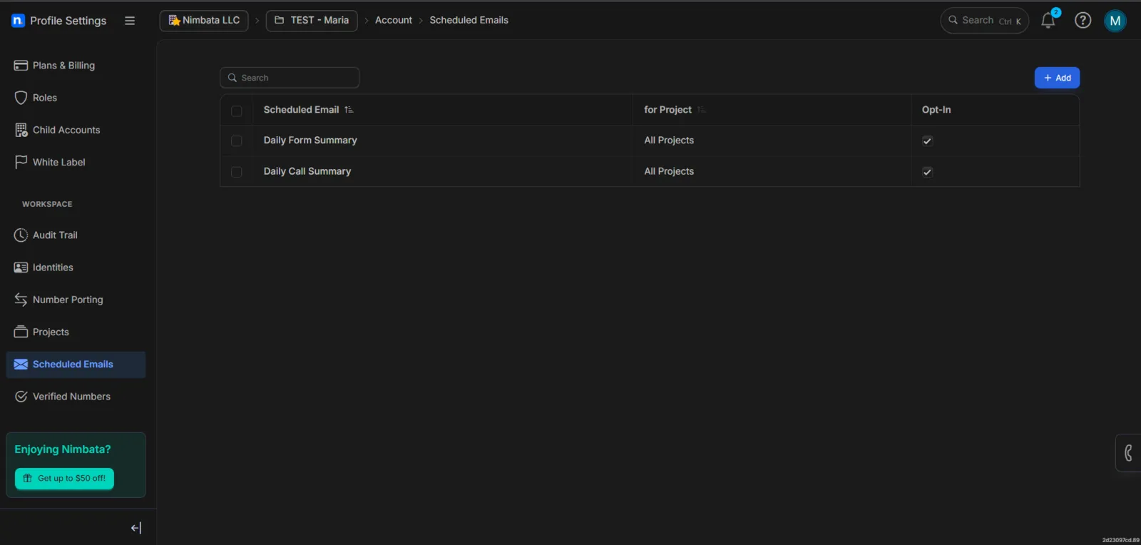The image size is (1141, 545).
Task: Open the user avatar M menu
Action: [1115, 21]
